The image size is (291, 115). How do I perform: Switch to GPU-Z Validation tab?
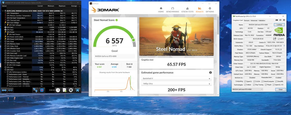point(262,20)
